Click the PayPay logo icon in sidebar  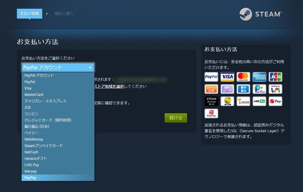pos(211,113)
